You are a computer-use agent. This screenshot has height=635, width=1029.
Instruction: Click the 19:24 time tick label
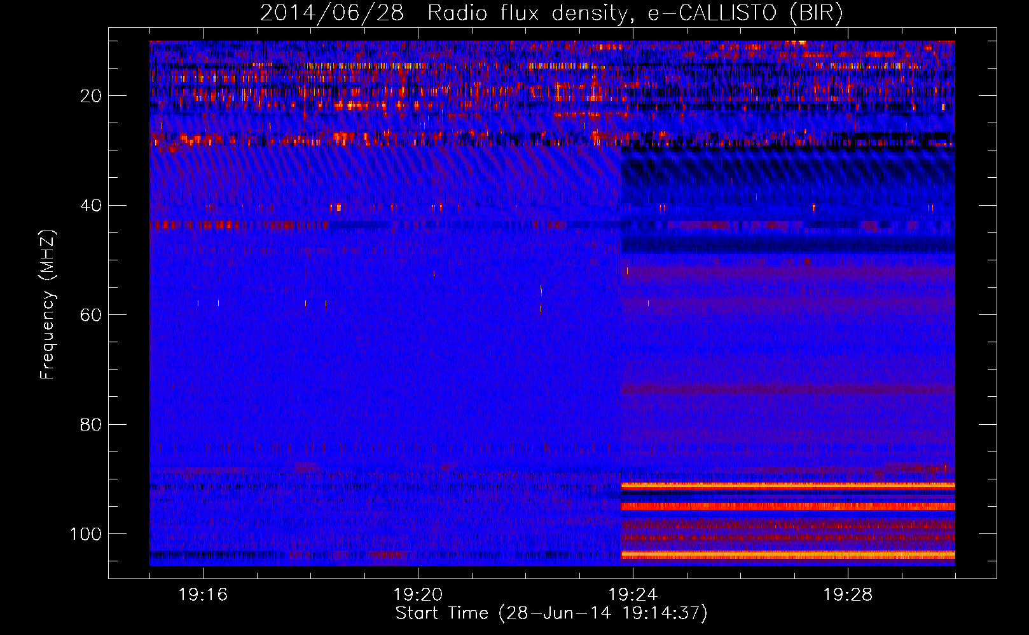coord(633,595)
